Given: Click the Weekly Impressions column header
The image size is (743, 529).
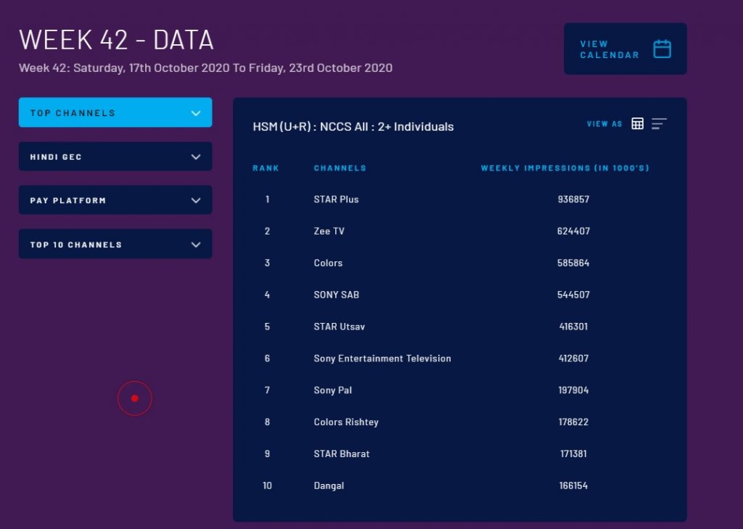Looking at the screenshot, I should point(565,168).
